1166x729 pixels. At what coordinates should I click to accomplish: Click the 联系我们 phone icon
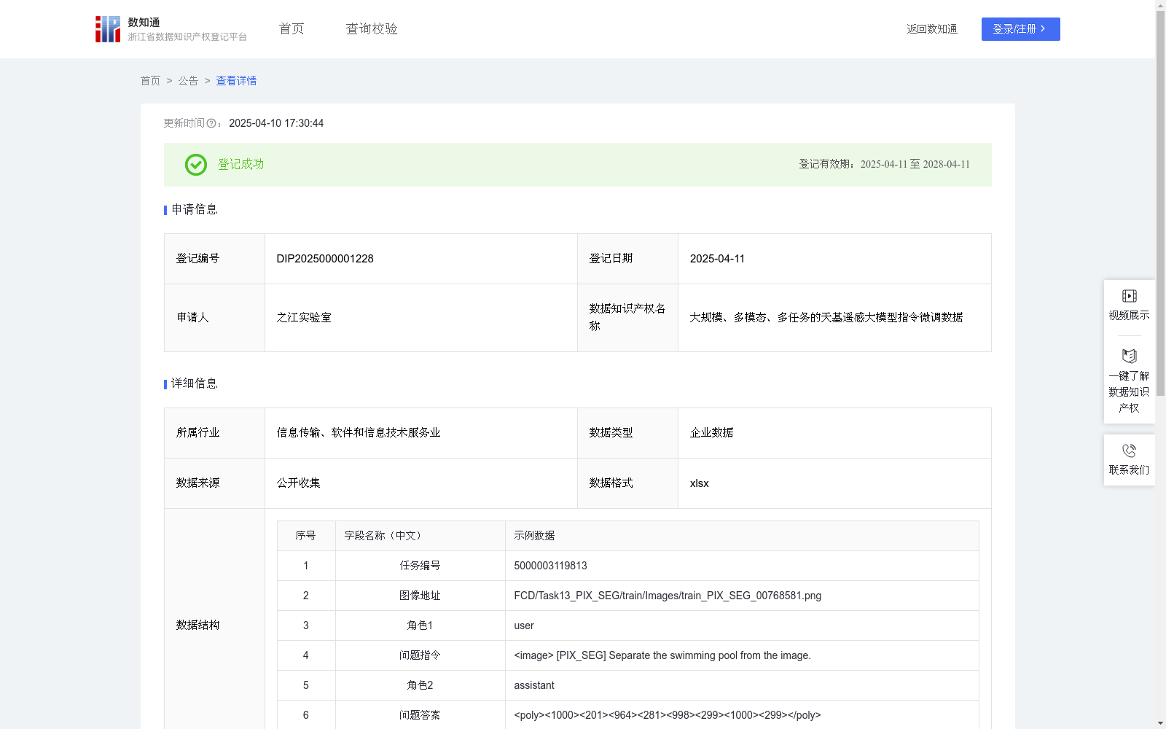1130,451
